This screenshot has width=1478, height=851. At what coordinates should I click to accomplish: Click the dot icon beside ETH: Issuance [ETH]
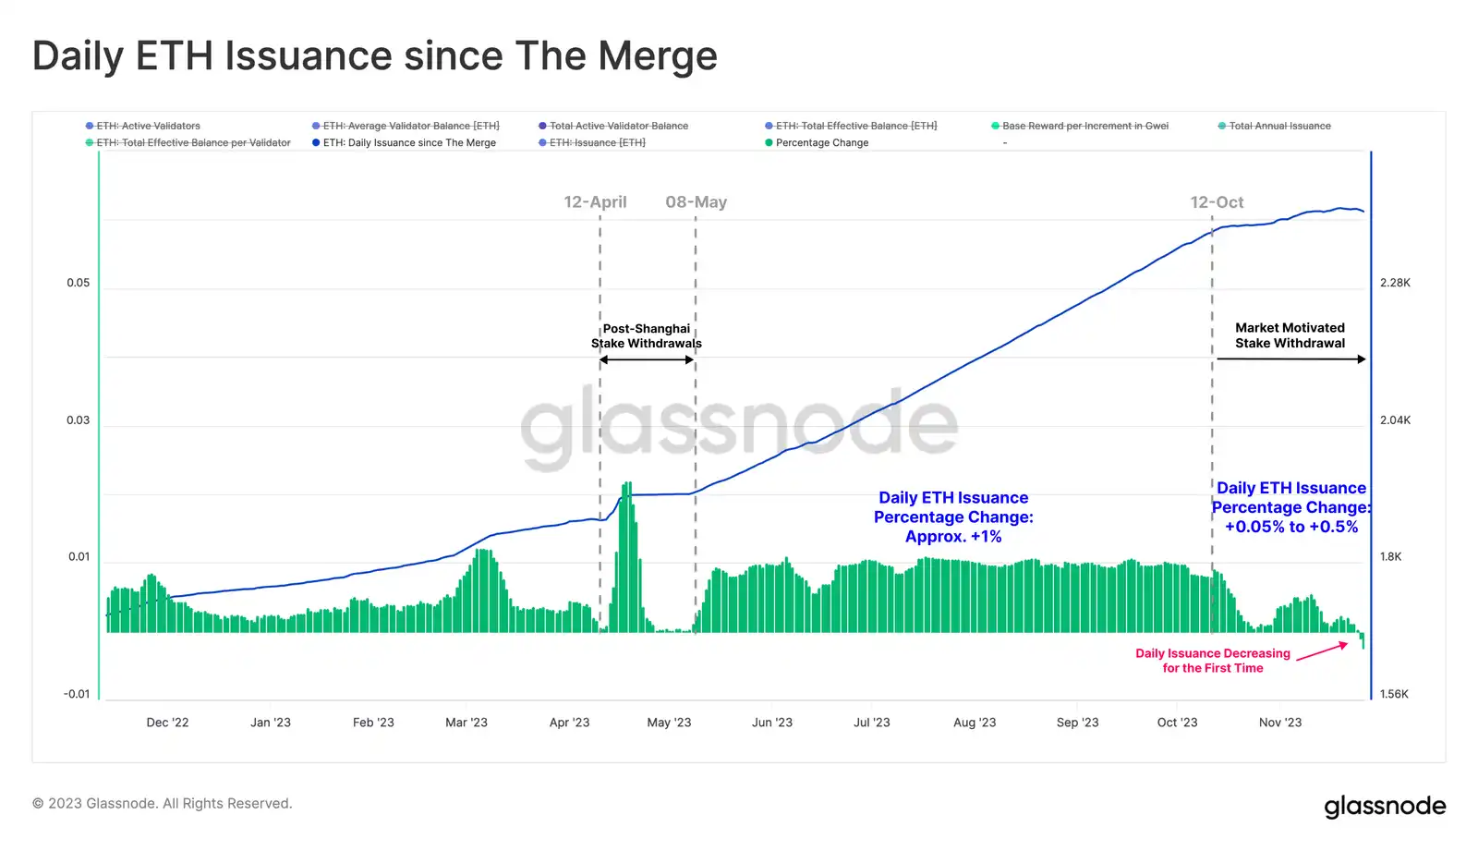click(x=543, y=143)
